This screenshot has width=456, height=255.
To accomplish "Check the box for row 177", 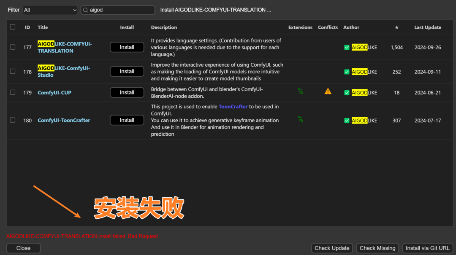I will pyautogui.click(x=13, y=47).
